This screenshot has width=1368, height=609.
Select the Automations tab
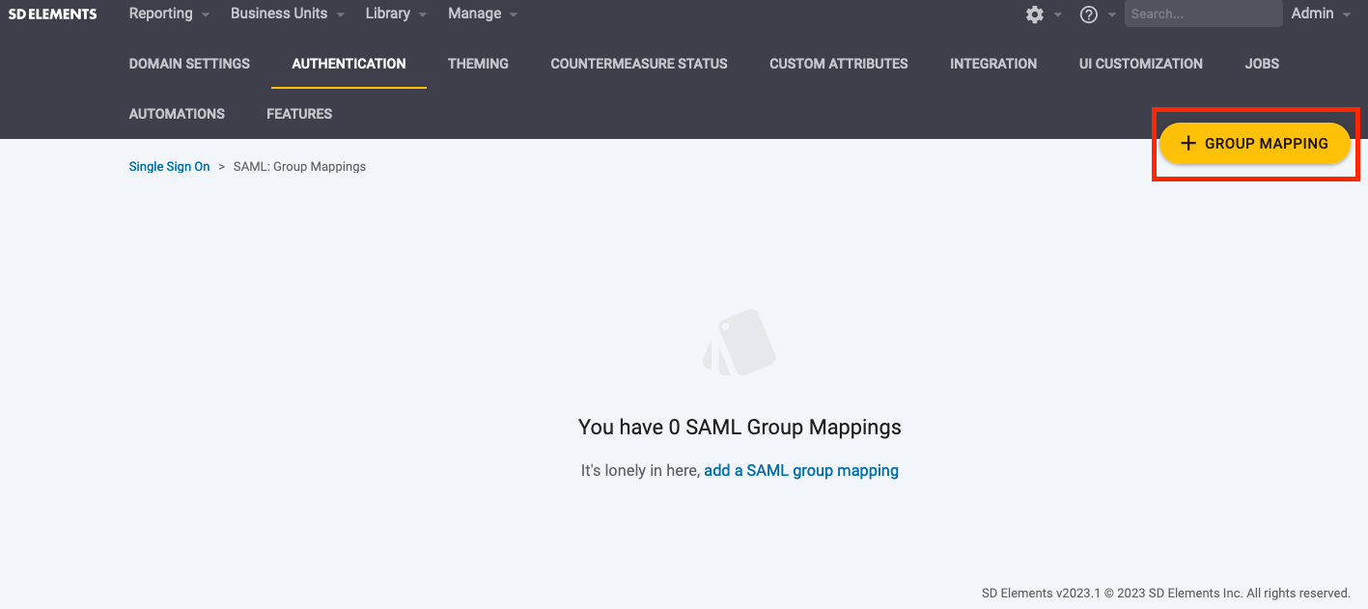[x=177, y=114]
